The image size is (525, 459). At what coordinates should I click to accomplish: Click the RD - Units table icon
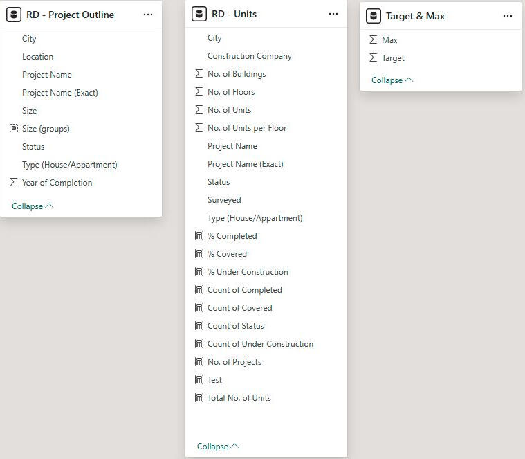(x=199, y=14)
